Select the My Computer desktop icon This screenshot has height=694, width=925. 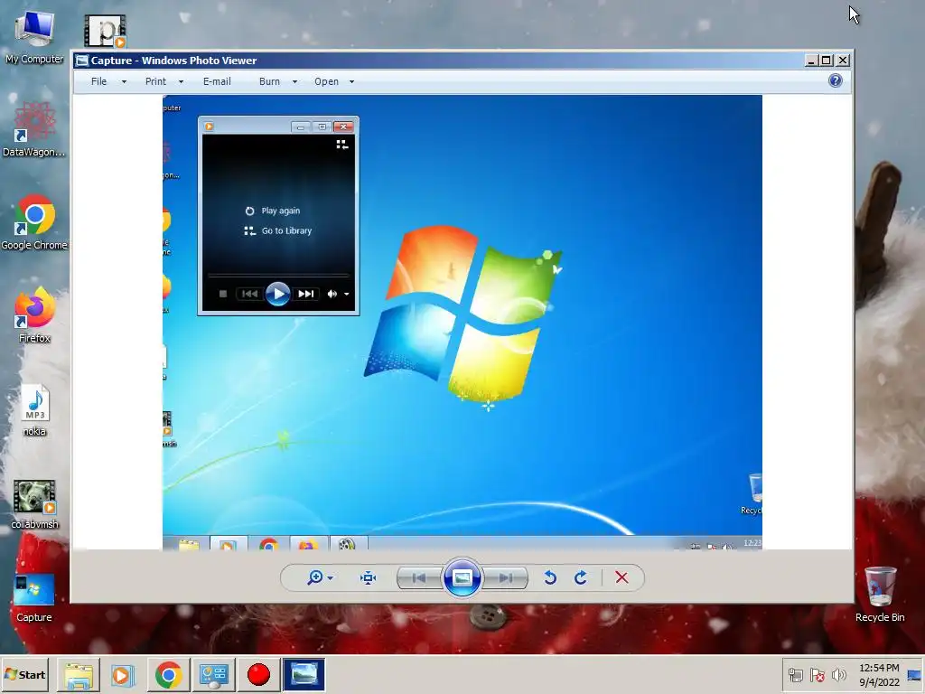click(x=34, y=37)
